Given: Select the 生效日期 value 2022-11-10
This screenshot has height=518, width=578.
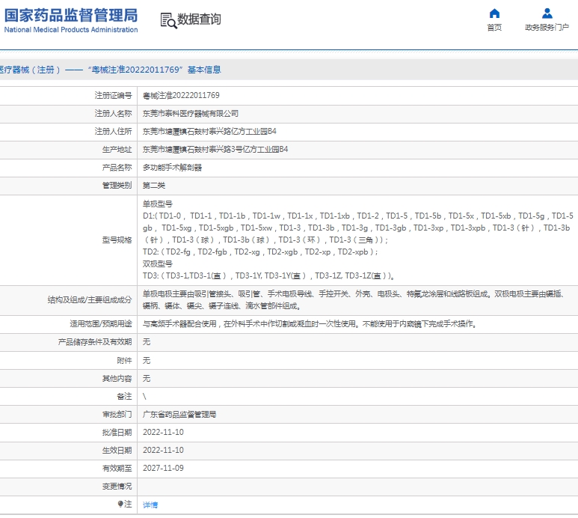Looking at the screenshot, I should [163, 451].
